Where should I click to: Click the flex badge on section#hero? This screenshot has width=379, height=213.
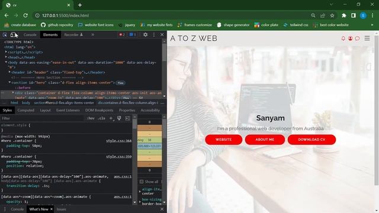pos(120,83)
